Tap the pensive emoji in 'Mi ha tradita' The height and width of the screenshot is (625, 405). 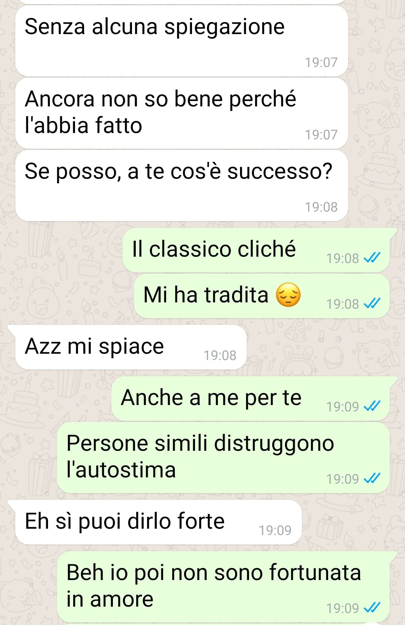pos(288,295)
